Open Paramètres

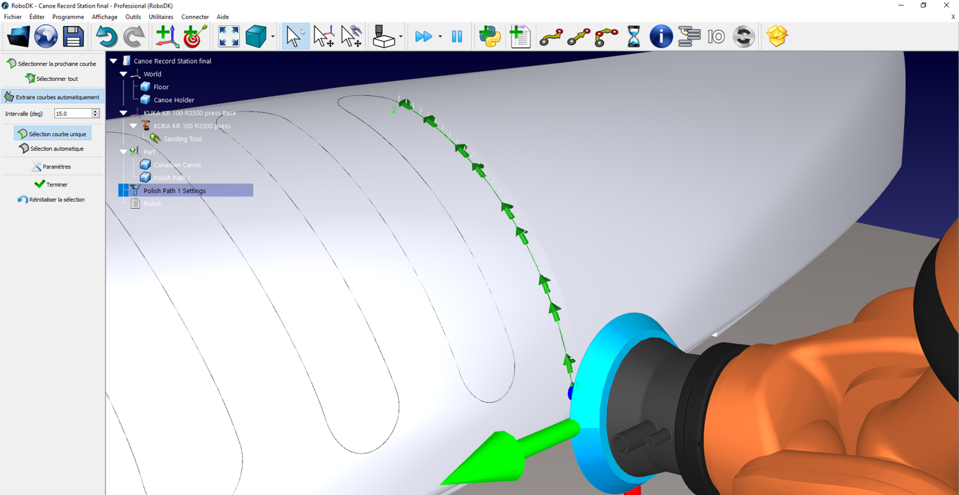[51, 166]
